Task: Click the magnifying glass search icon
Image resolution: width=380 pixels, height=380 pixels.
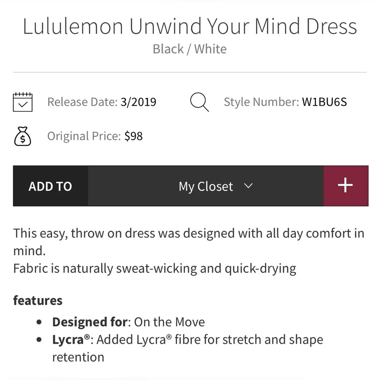Action: point(199,101)
